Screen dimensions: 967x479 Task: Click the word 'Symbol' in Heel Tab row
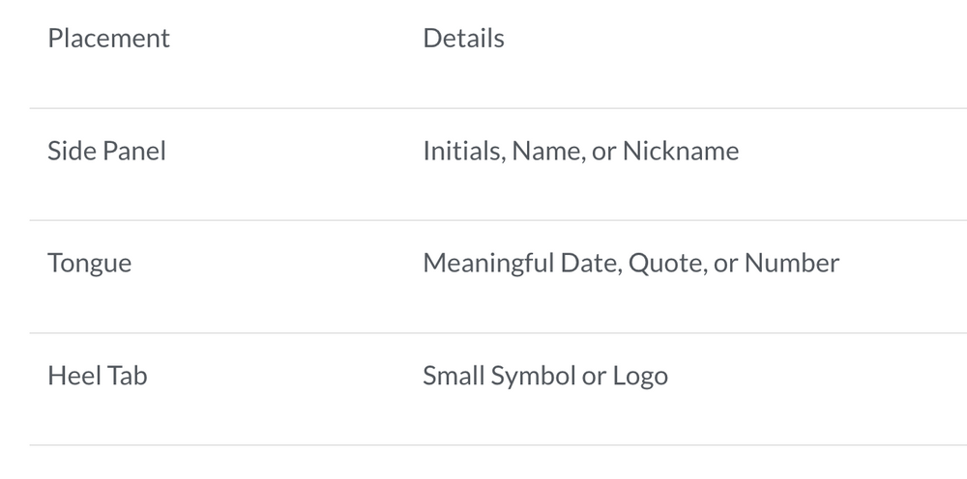[x=533, y=376]
